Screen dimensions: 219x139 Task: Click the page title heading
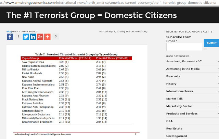[92, 15]
